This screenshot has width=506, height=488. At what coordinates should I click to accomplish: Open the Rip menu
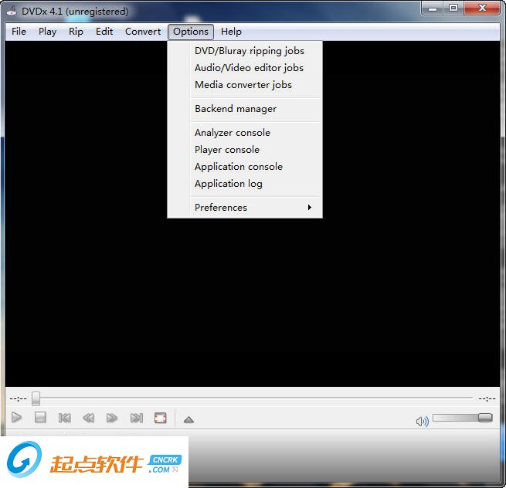tap(76, 32)
